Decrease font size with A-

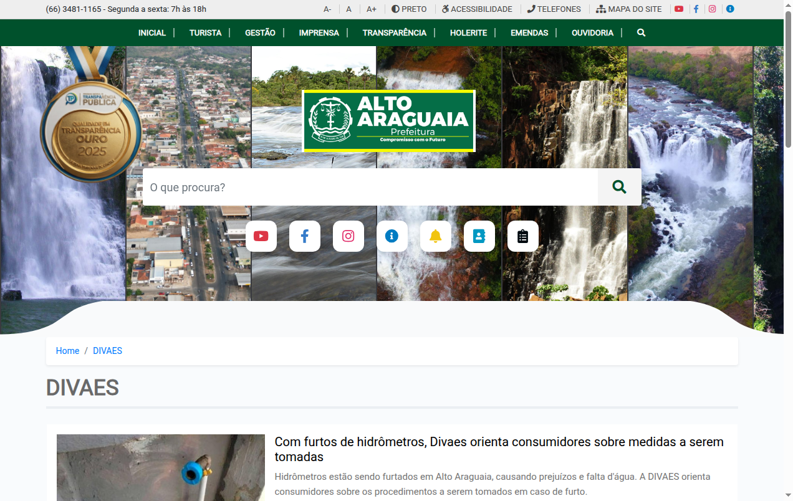tap(327, 9)
